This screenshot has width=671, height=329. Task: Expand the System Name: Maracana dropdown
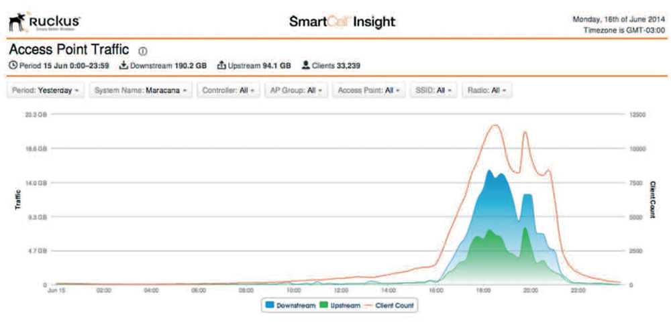(140, 90)
